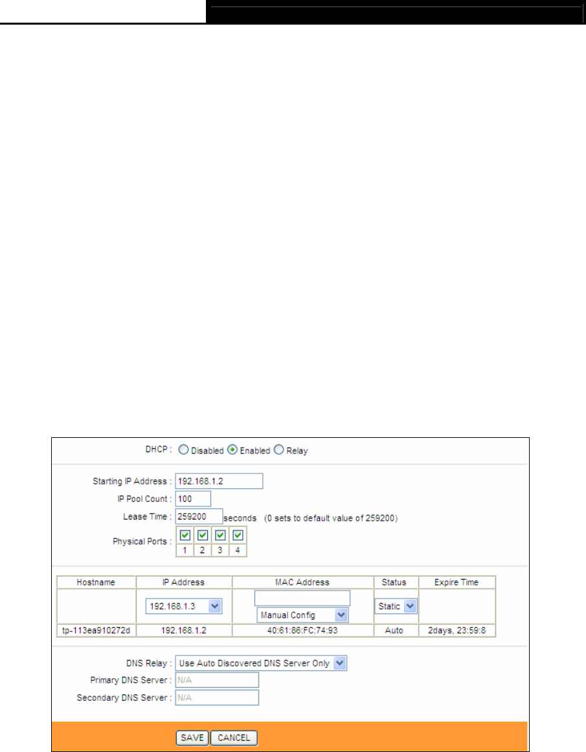
Task: Click the SAVE button
Action: [x=192, y=738]
